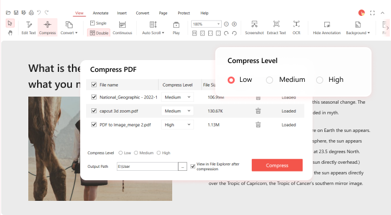
Task: Click the fit width zoom icon
Action: [211, 33]
